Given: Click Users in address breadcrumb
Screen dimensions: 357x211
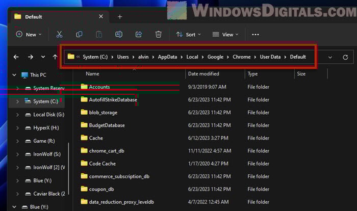Looking at the screenshot, I should (x=123, y=57).
